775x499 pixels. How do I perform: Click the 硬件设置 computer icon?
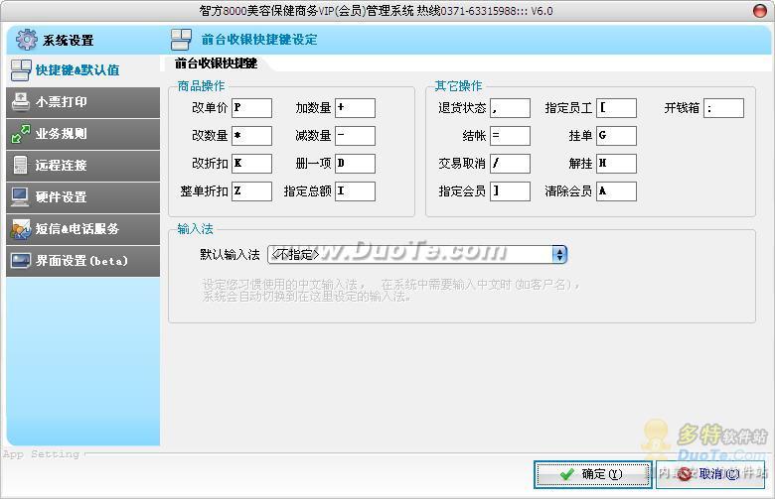click(20, 197)
